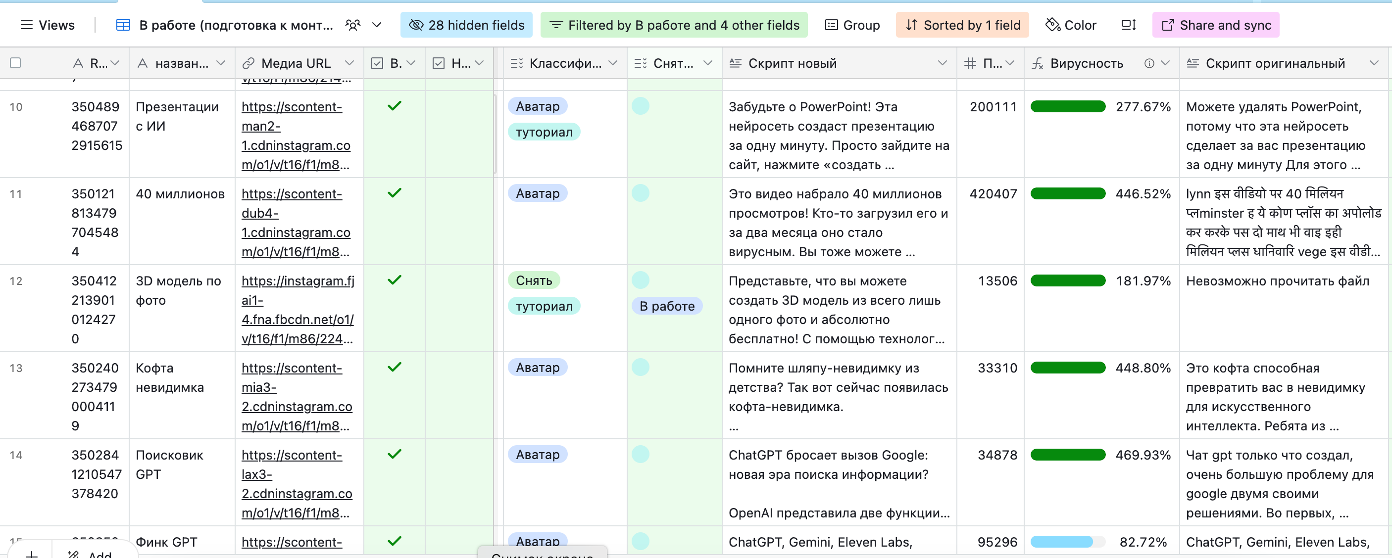Viewport: 1392px width, 558px height.
Task: Open Скрипт новый column menu arrow
Action: click(942, 63)
